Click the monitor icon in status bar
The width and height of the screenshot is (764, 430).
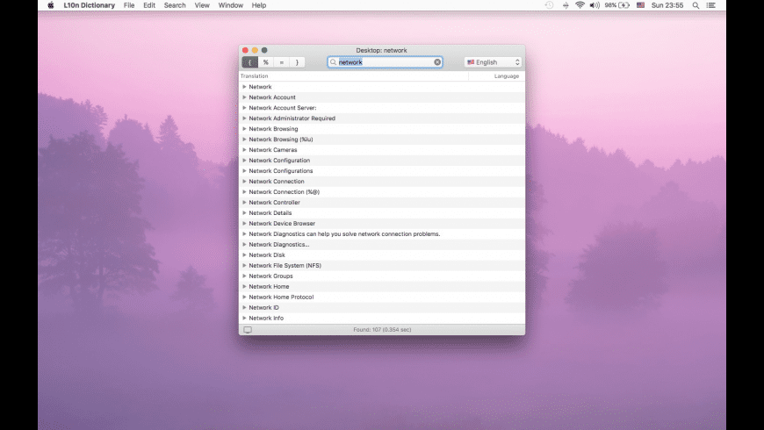click(248, 330)
